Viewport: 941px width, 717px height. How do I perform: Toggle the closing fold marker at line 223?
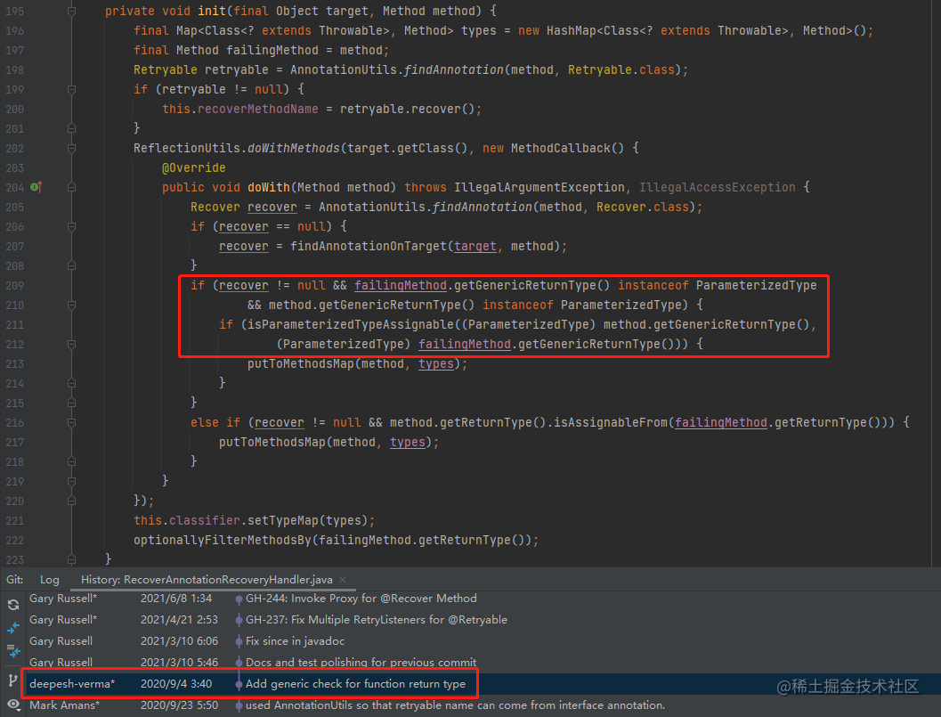click(x=71, y=559)
